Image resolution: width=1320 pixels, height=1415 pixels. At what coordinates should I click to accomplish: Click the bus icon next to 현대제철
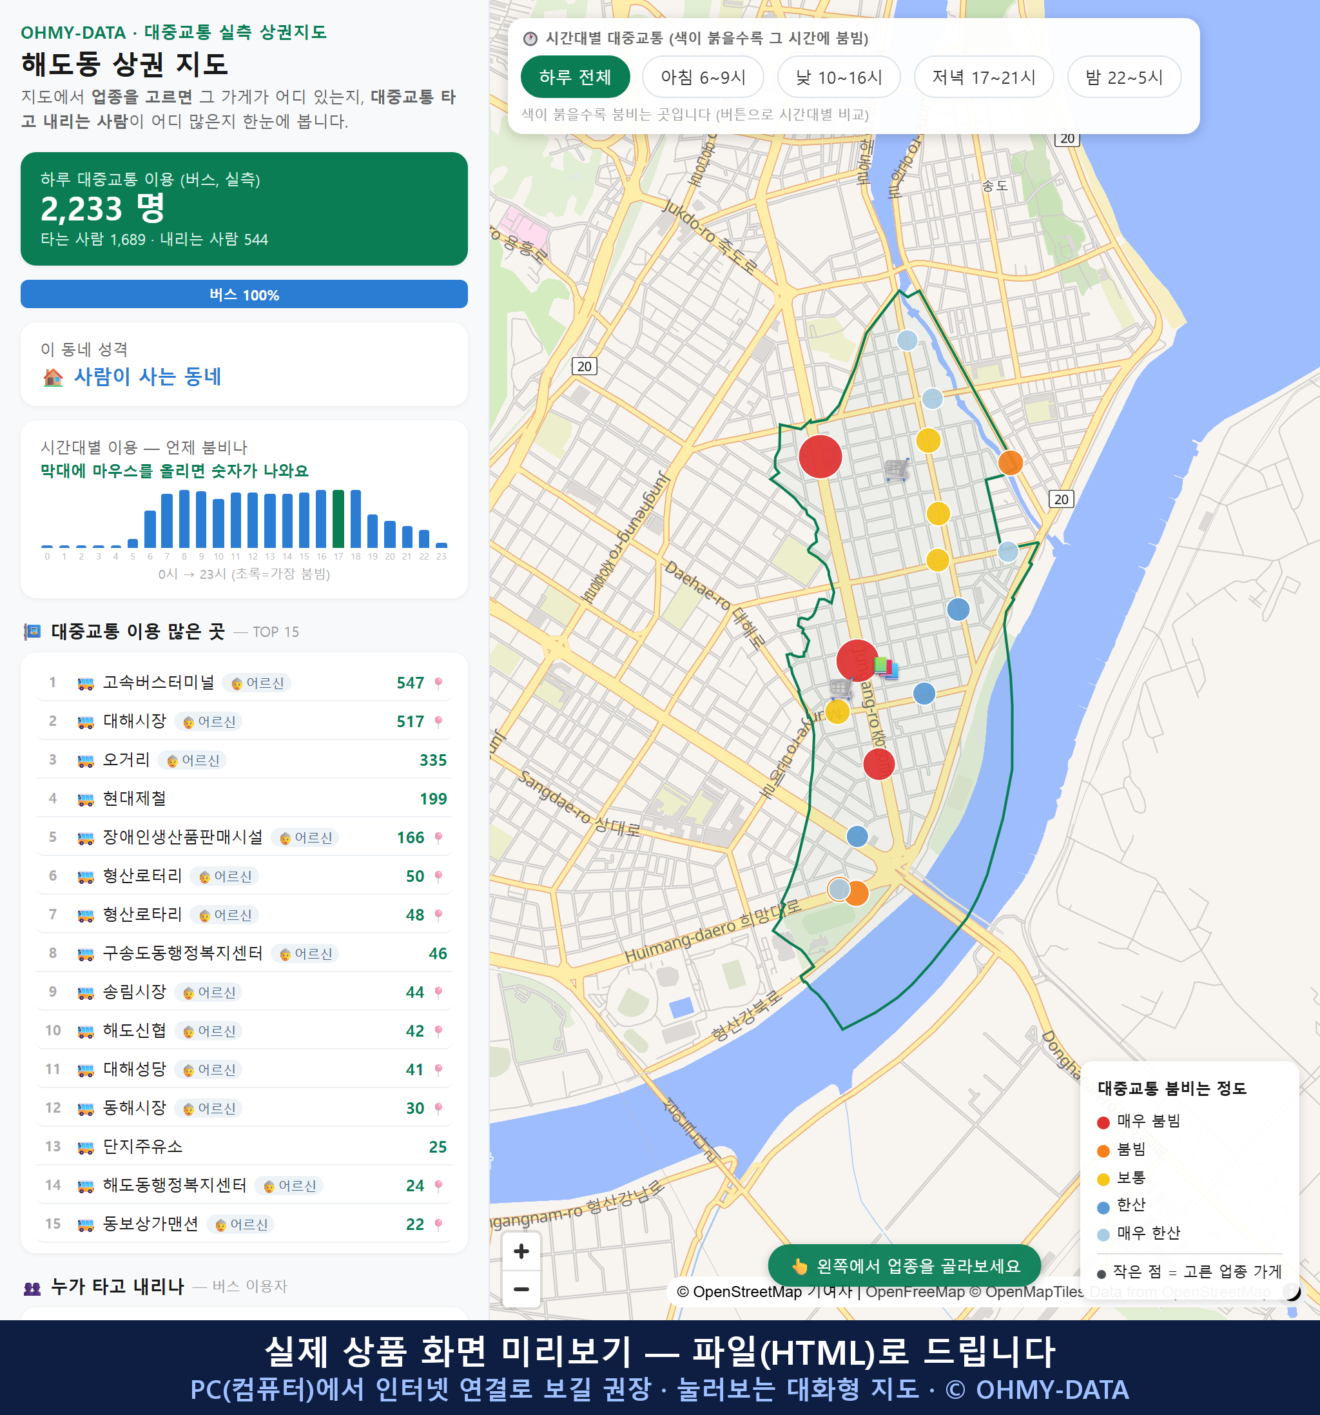click(x=85, y=799)
